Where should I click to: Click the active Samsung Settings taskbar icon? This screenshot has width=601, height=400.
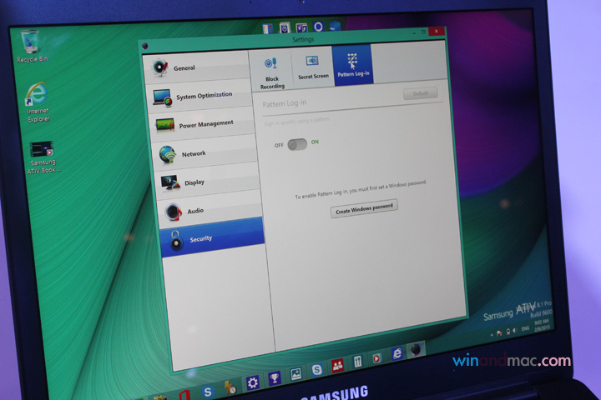pos(416,349)
